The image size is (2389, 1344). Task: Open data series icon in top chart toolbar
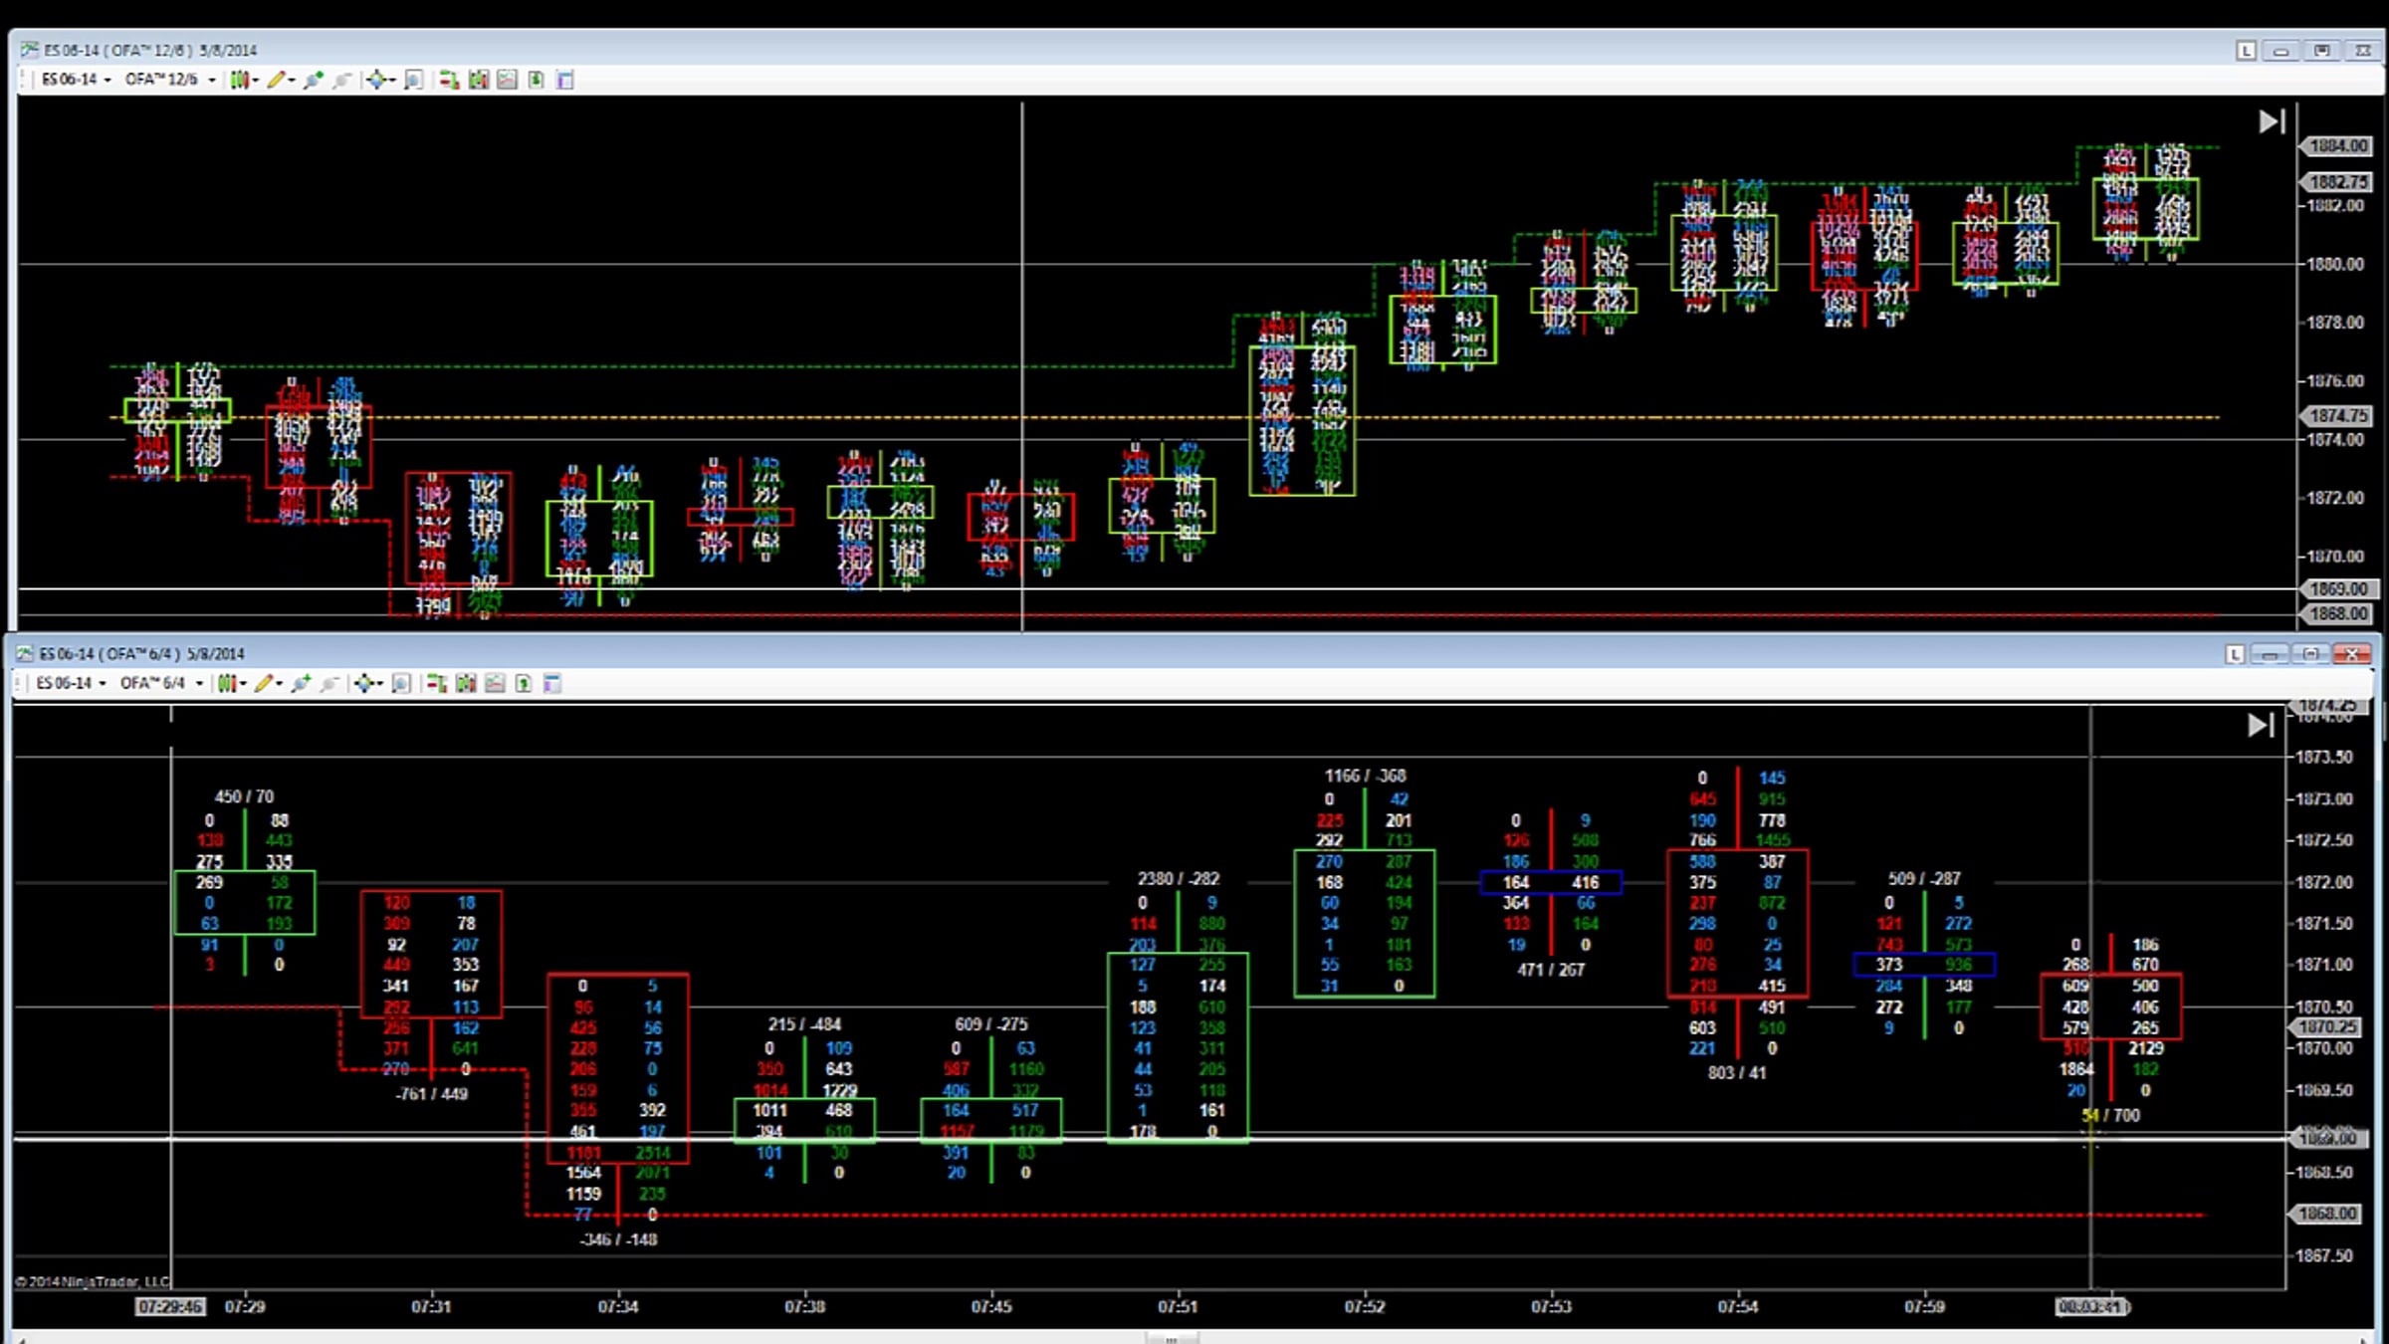point(478,80)
